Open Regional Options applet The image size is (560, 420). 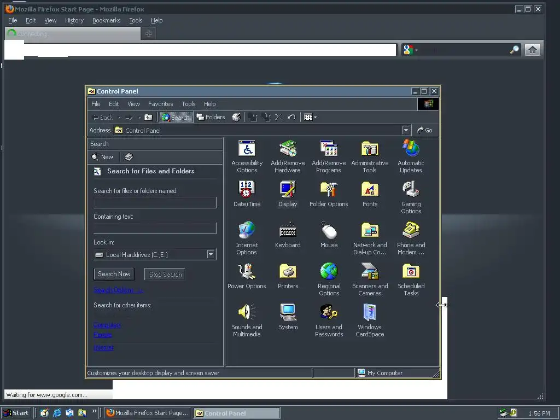329,279
